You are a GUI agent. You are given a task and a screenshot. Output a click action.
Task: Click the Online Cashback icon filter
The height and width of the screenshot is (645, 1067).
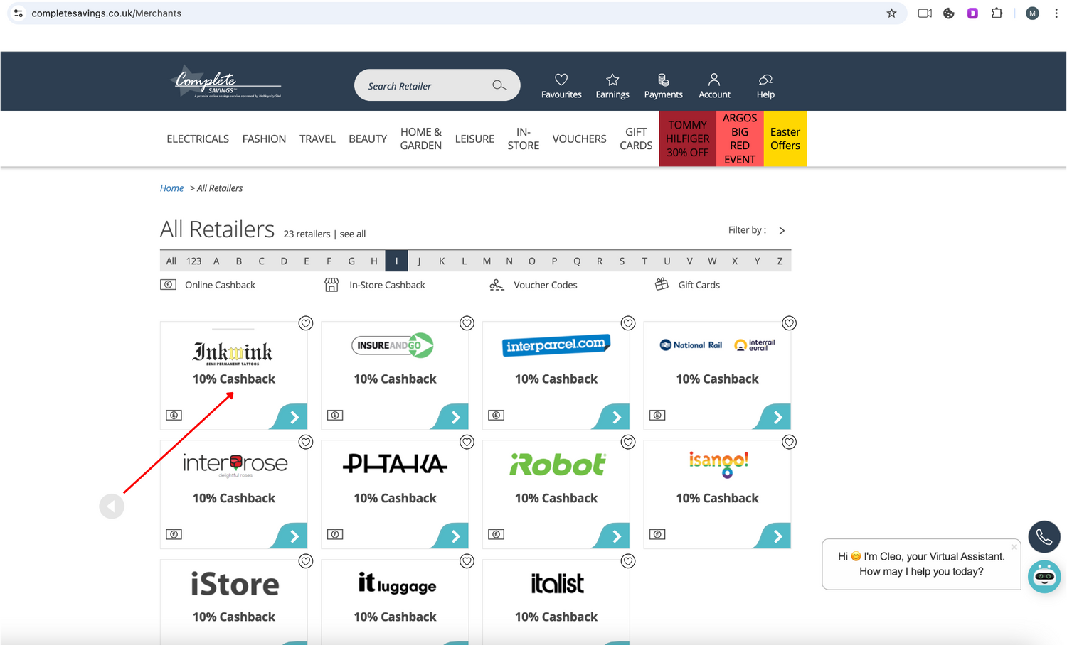tap(169, 285)
